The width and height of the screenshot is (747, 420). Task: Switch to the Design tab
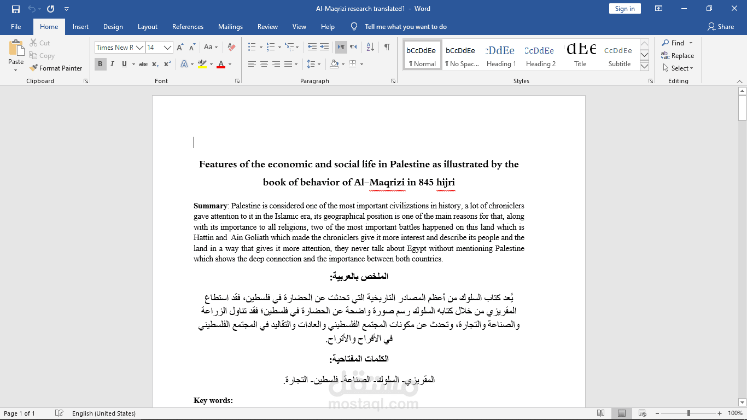click(113, 27)
